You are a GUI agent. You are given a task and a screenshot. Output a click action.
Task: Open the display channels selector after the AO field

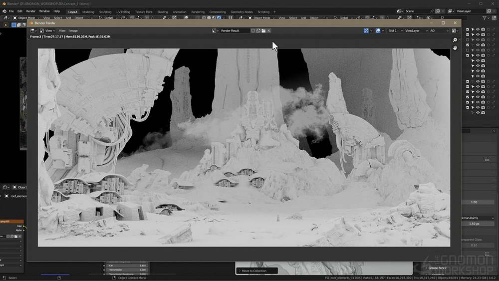(x=455, y=30)
